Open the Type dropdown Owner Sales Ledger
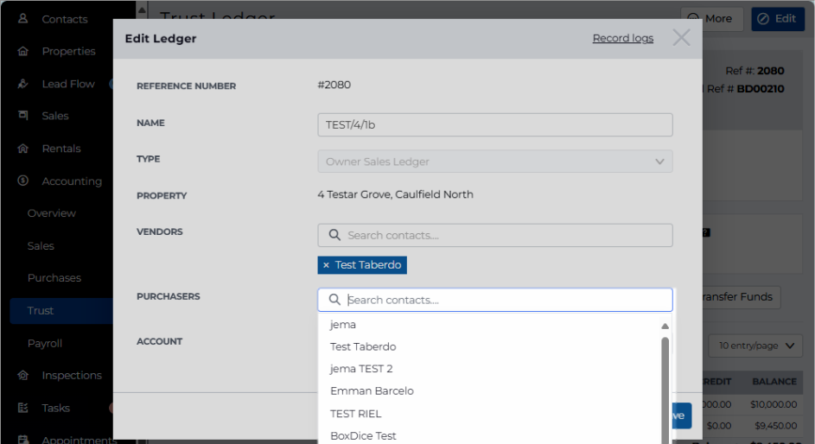The image size is (815, 444). [495, 162]
